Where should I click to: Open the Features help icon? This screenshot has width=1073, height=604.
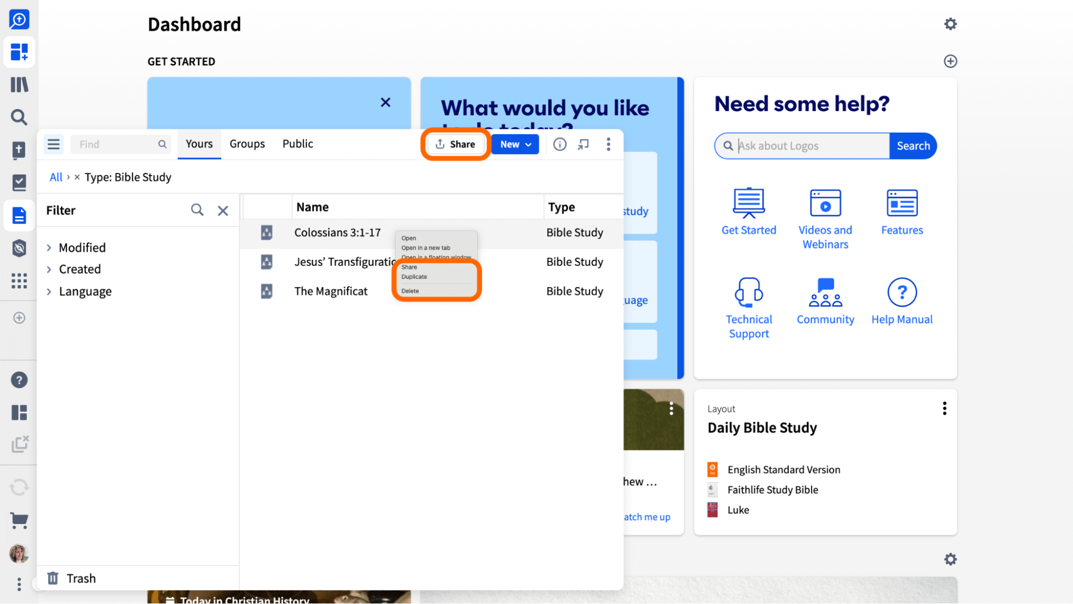tap(902, 203)
